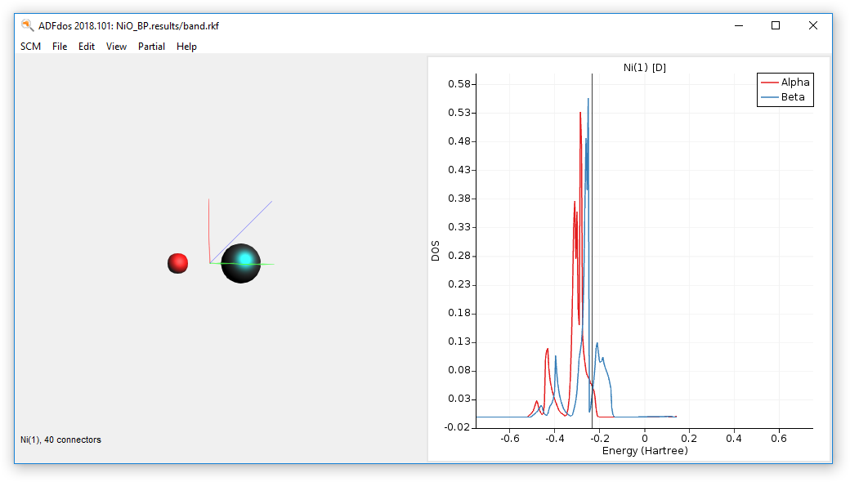Open the Edit menu

point(87,47)
